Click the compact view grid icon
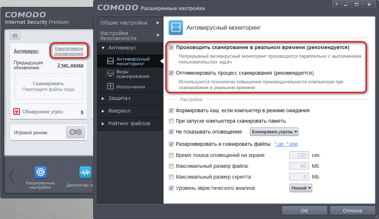The image size is (379, 219). coord(15,35)
